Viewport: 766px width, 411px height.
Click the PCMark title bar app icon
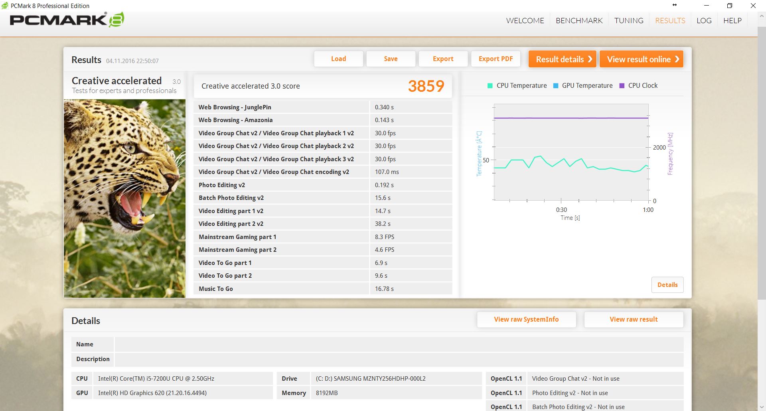click(x=5, y=6)
